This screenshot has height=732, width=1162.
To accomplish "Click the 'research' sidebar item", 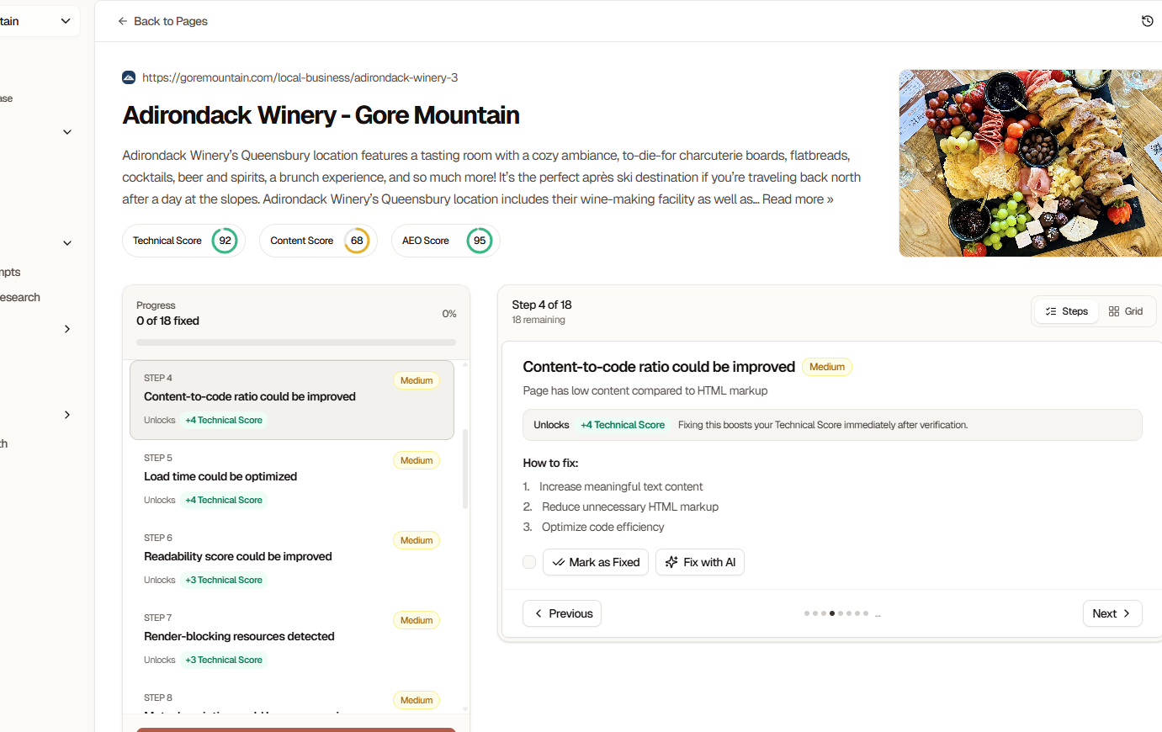I will [x=20, y=297].
